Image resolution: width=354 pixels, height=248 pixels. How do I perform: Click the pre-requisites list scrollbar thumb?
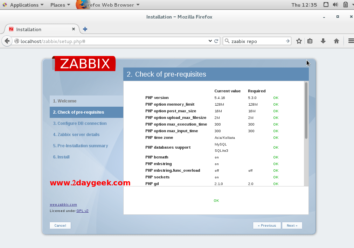tap(306, 111)
